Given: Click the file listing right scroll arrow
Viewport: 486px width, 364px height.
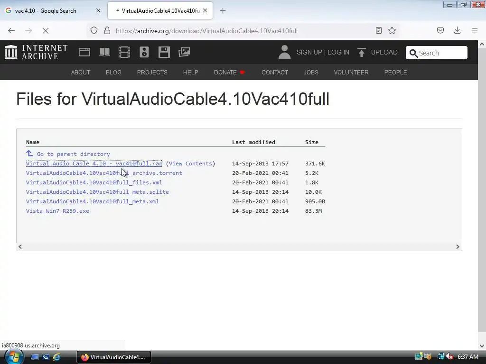Looking at the screenshot, I should tap(458, 246).
